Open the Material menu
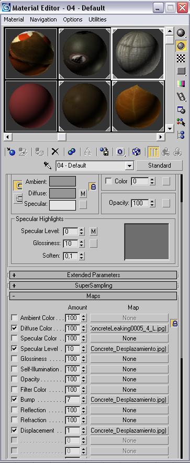 14,19
